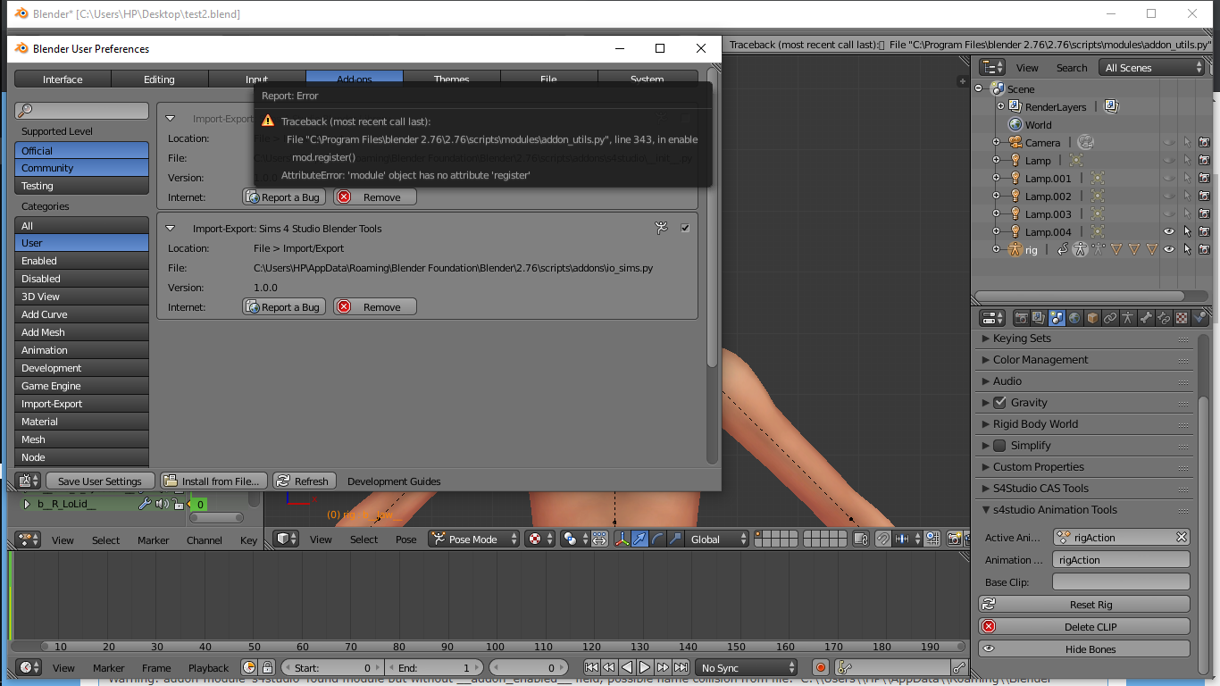Click the rig armature icon in outliner
The image size is (1220, 686).
[1015, 250]
